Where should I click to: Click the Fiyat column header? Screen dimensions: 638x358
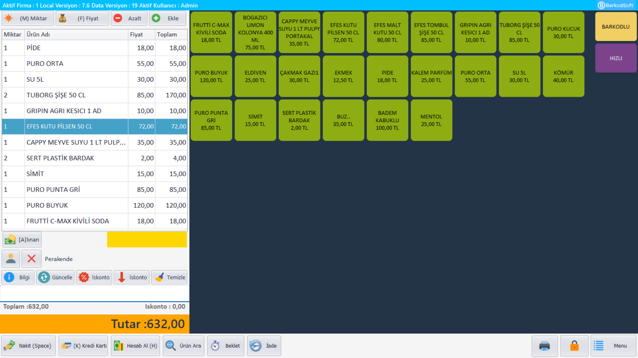[142, 34]
